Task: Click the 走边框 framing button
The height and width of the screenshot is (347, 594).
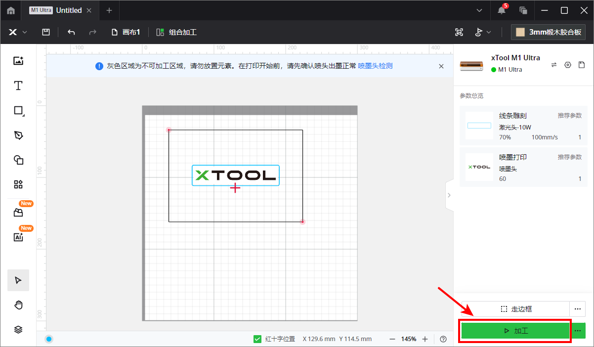Action: (516, 309)
